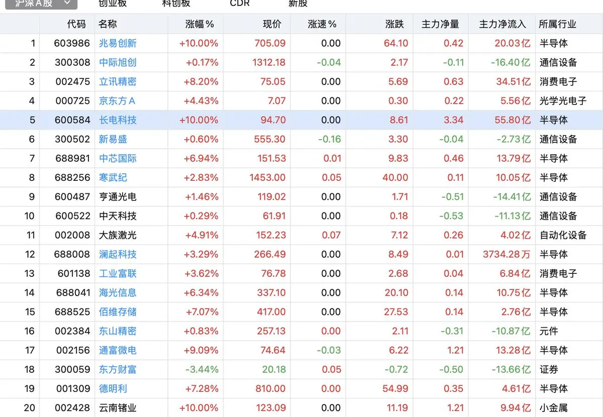Sort by the 涨速% column header
Screen dimensions: 603x417
click(322, 24)
